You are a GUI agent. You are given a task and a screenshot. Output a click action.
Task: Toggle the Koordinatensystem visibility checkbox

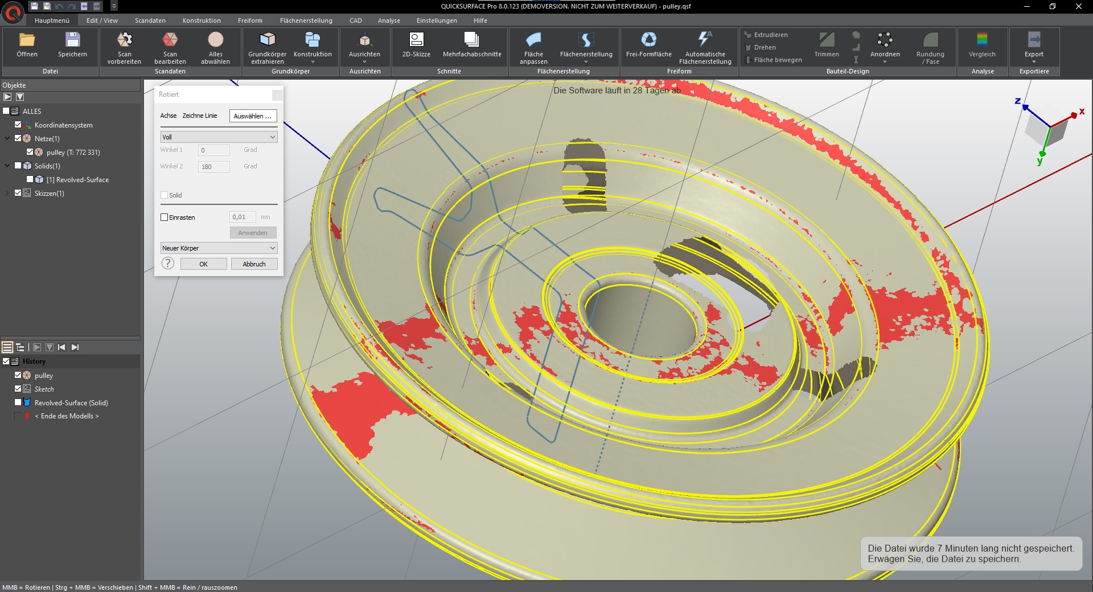[18, 125]
